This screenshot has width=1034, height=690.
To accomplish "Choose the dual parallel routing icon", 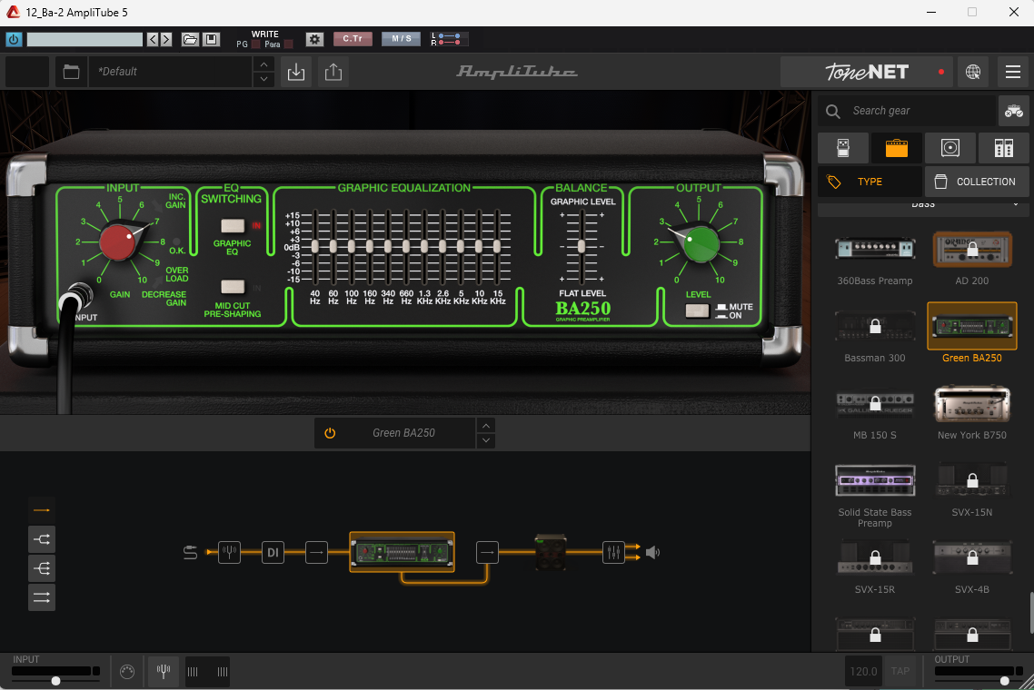I will (x=42, y=597).
